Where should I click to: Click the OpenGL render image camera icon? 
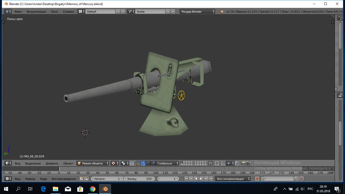[x=243, y=163]
